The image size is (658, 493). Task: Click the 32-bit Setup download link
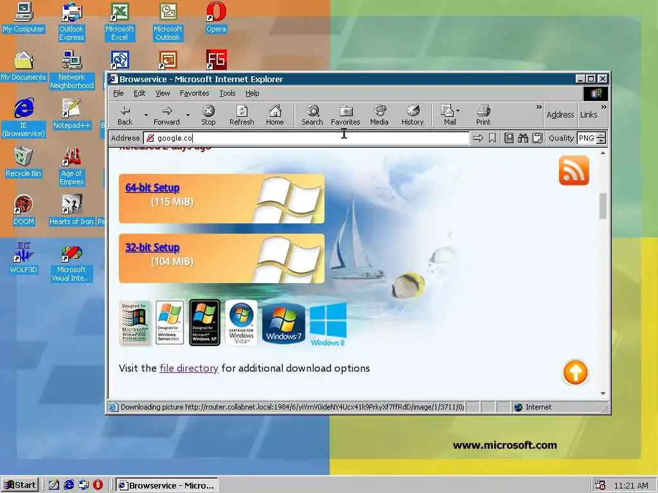click(x=152, y=247)
